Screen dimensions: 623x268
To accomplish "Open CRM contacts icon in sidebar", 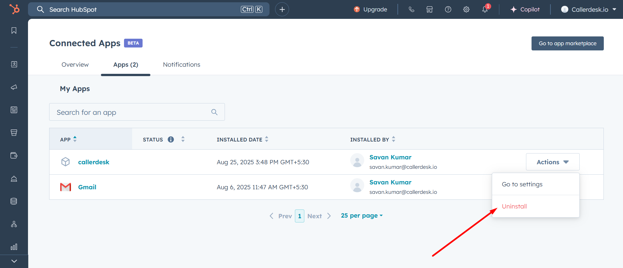I will pyautogui.click(x=14, y=64).
